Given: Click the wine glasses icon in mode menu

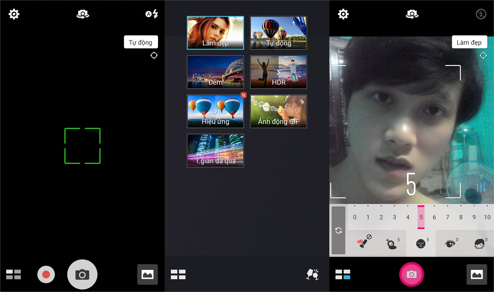Looking at the screenshot, I should click(x=312, y=274).
